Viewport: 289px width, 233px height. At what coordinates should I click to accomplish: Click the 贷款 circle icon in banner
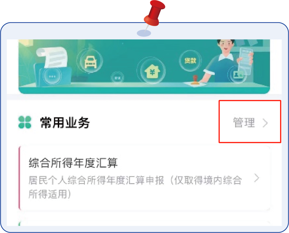tap(191, 61)
